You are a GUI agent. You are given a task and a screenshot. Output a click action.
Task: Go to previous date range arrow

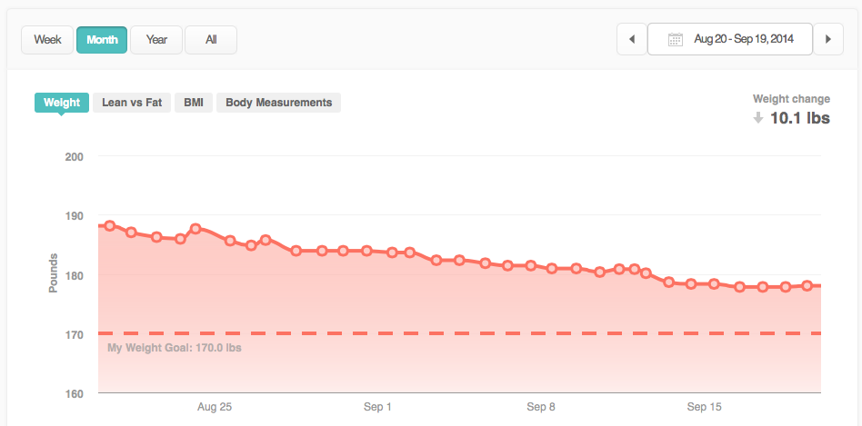pos(631,40)
